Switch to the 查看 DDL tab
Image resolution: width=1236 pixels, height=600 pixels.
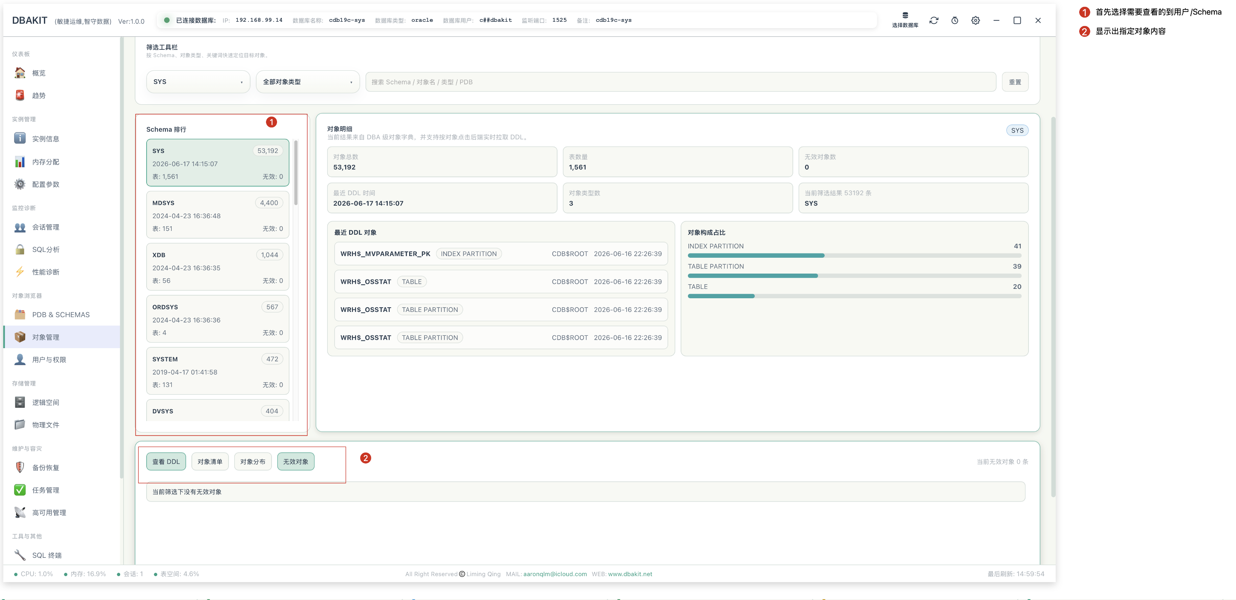pos(166,462)
